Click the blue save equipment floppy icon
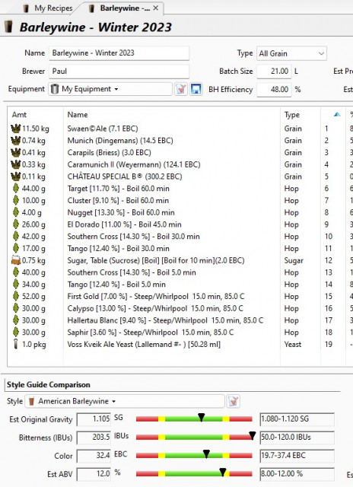The image size is (353, 487). click(x=196, y=90)
